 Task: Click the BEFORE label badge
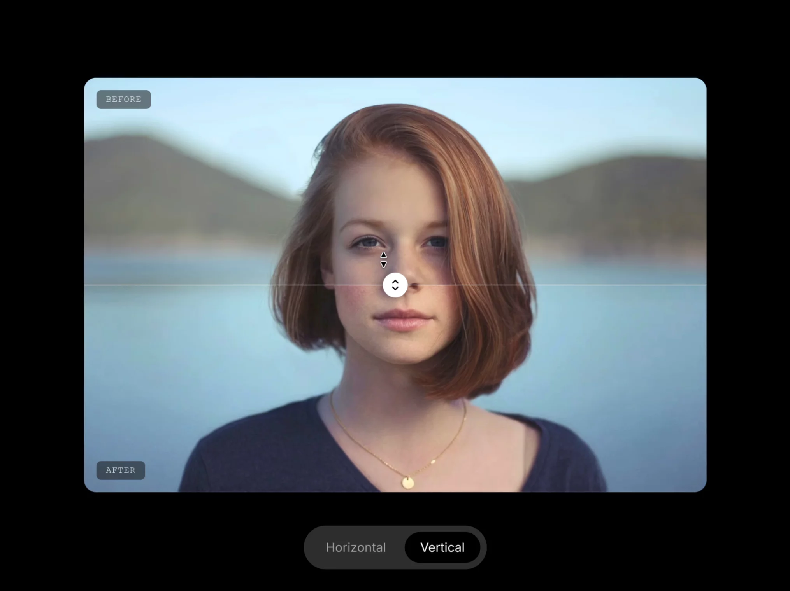(x=124, y=100)
